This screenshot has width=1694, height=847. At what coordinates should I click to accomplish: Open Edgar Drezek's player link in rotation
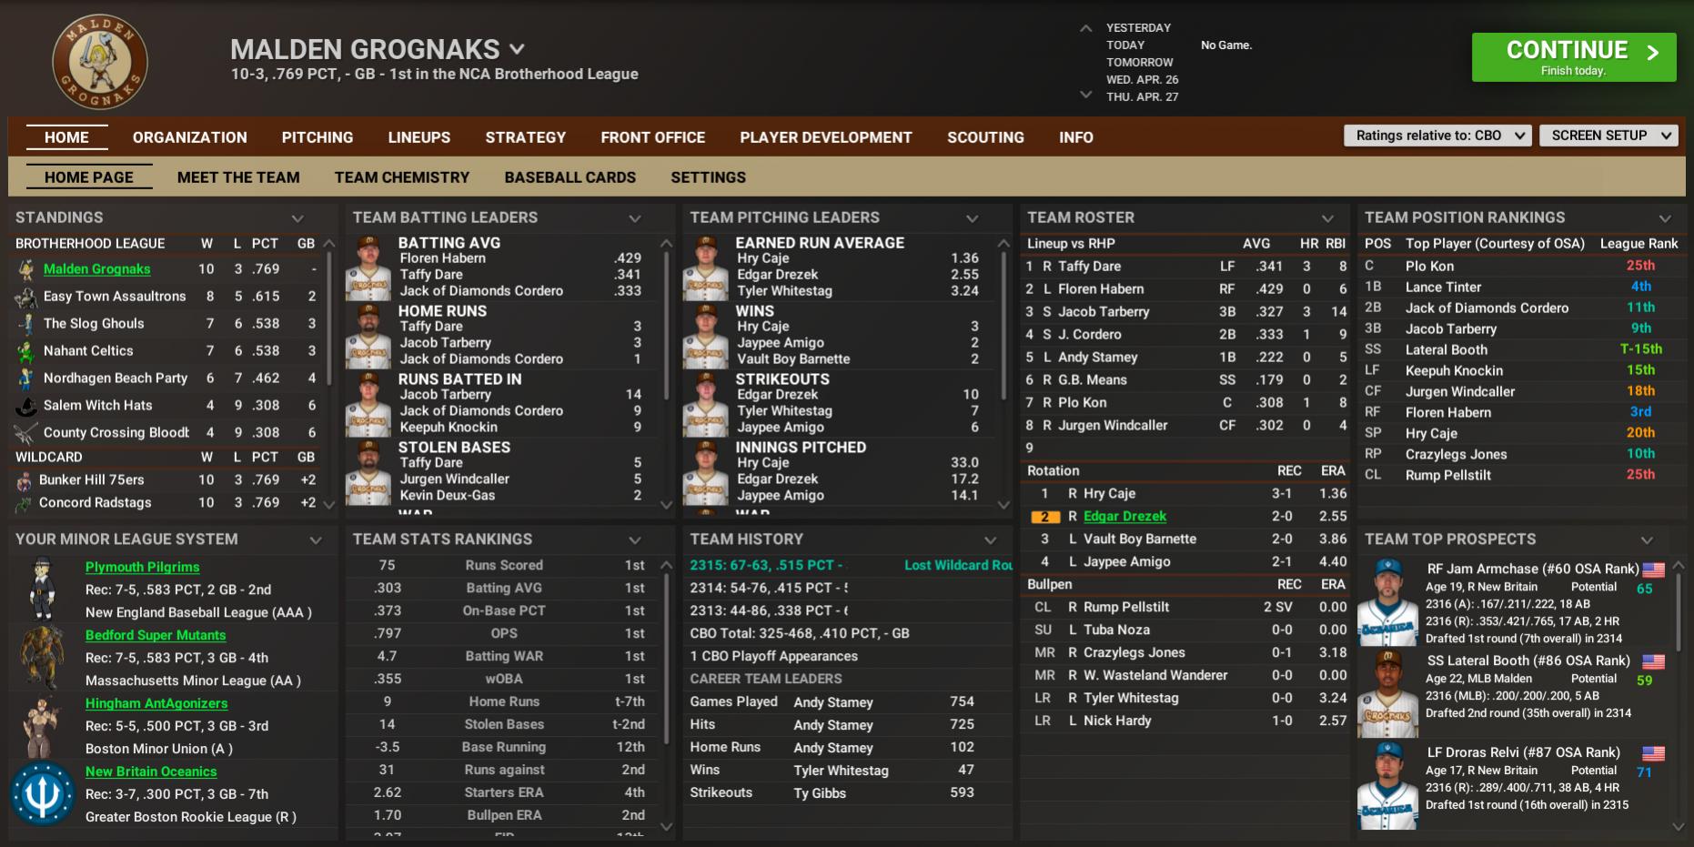[1124, 516]
